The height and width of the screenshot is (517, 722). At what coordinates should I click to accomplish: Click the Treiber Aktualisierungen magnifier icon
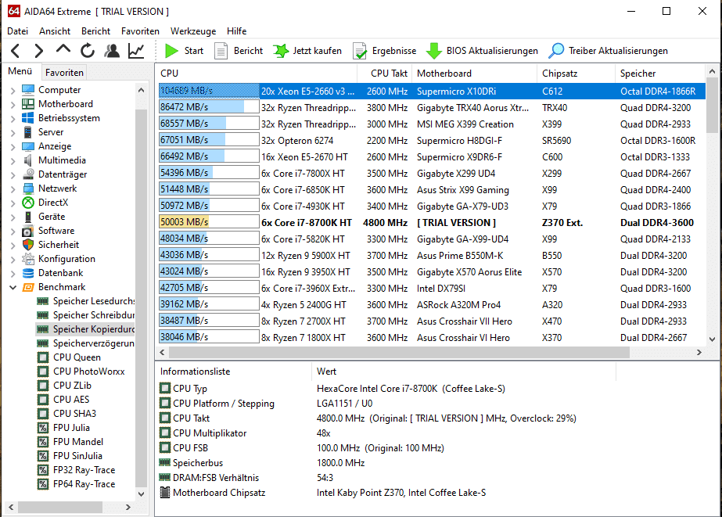pos(556,51)
